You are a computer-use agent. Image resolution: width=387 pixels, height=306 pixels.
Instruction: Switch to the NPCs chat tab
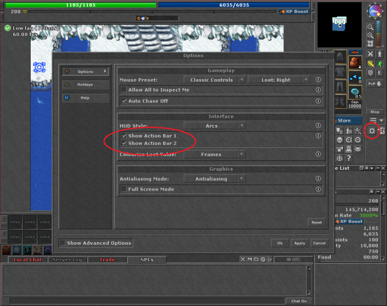(147, 260)
